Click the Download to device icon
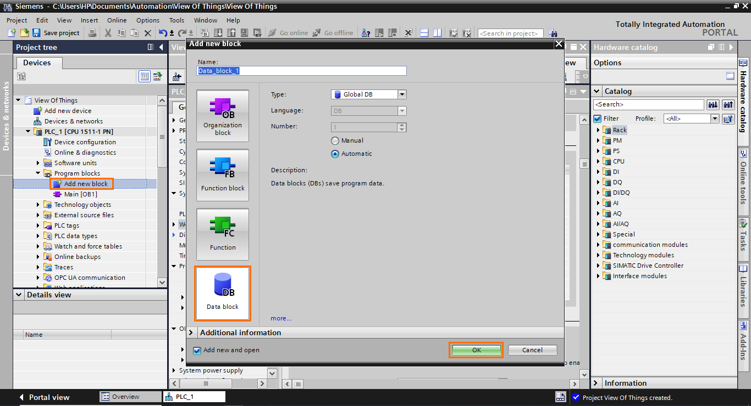The image size is (751, 406). point(218,33)
